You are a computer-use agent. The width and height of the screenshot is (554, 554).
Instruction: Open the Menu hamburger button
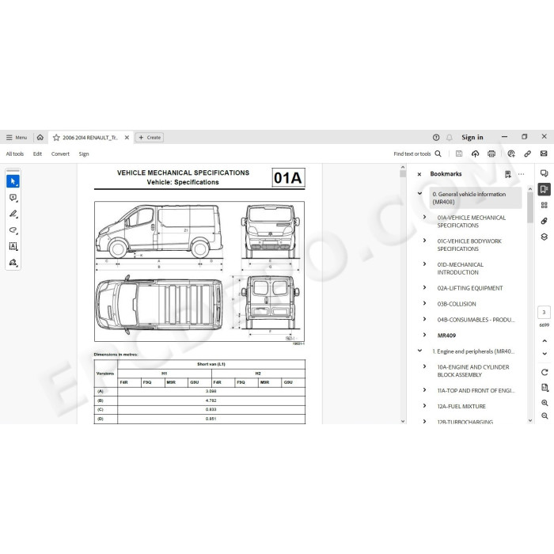tap(17, 138)
